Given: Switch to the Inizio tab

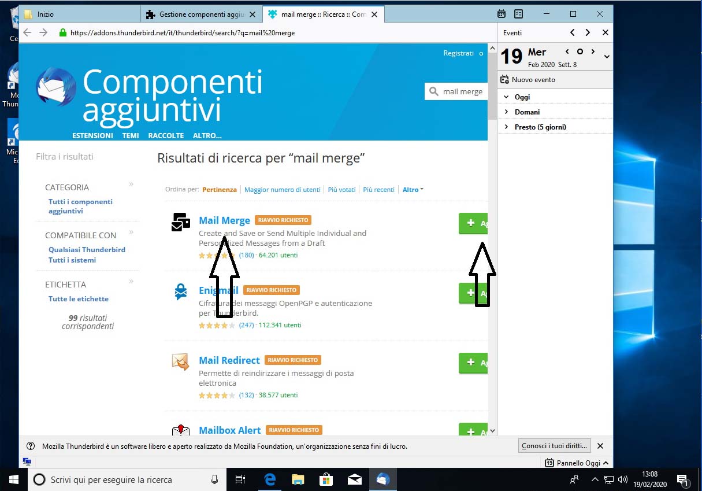Looking at the screenshot, I should (x=80, y=14).
